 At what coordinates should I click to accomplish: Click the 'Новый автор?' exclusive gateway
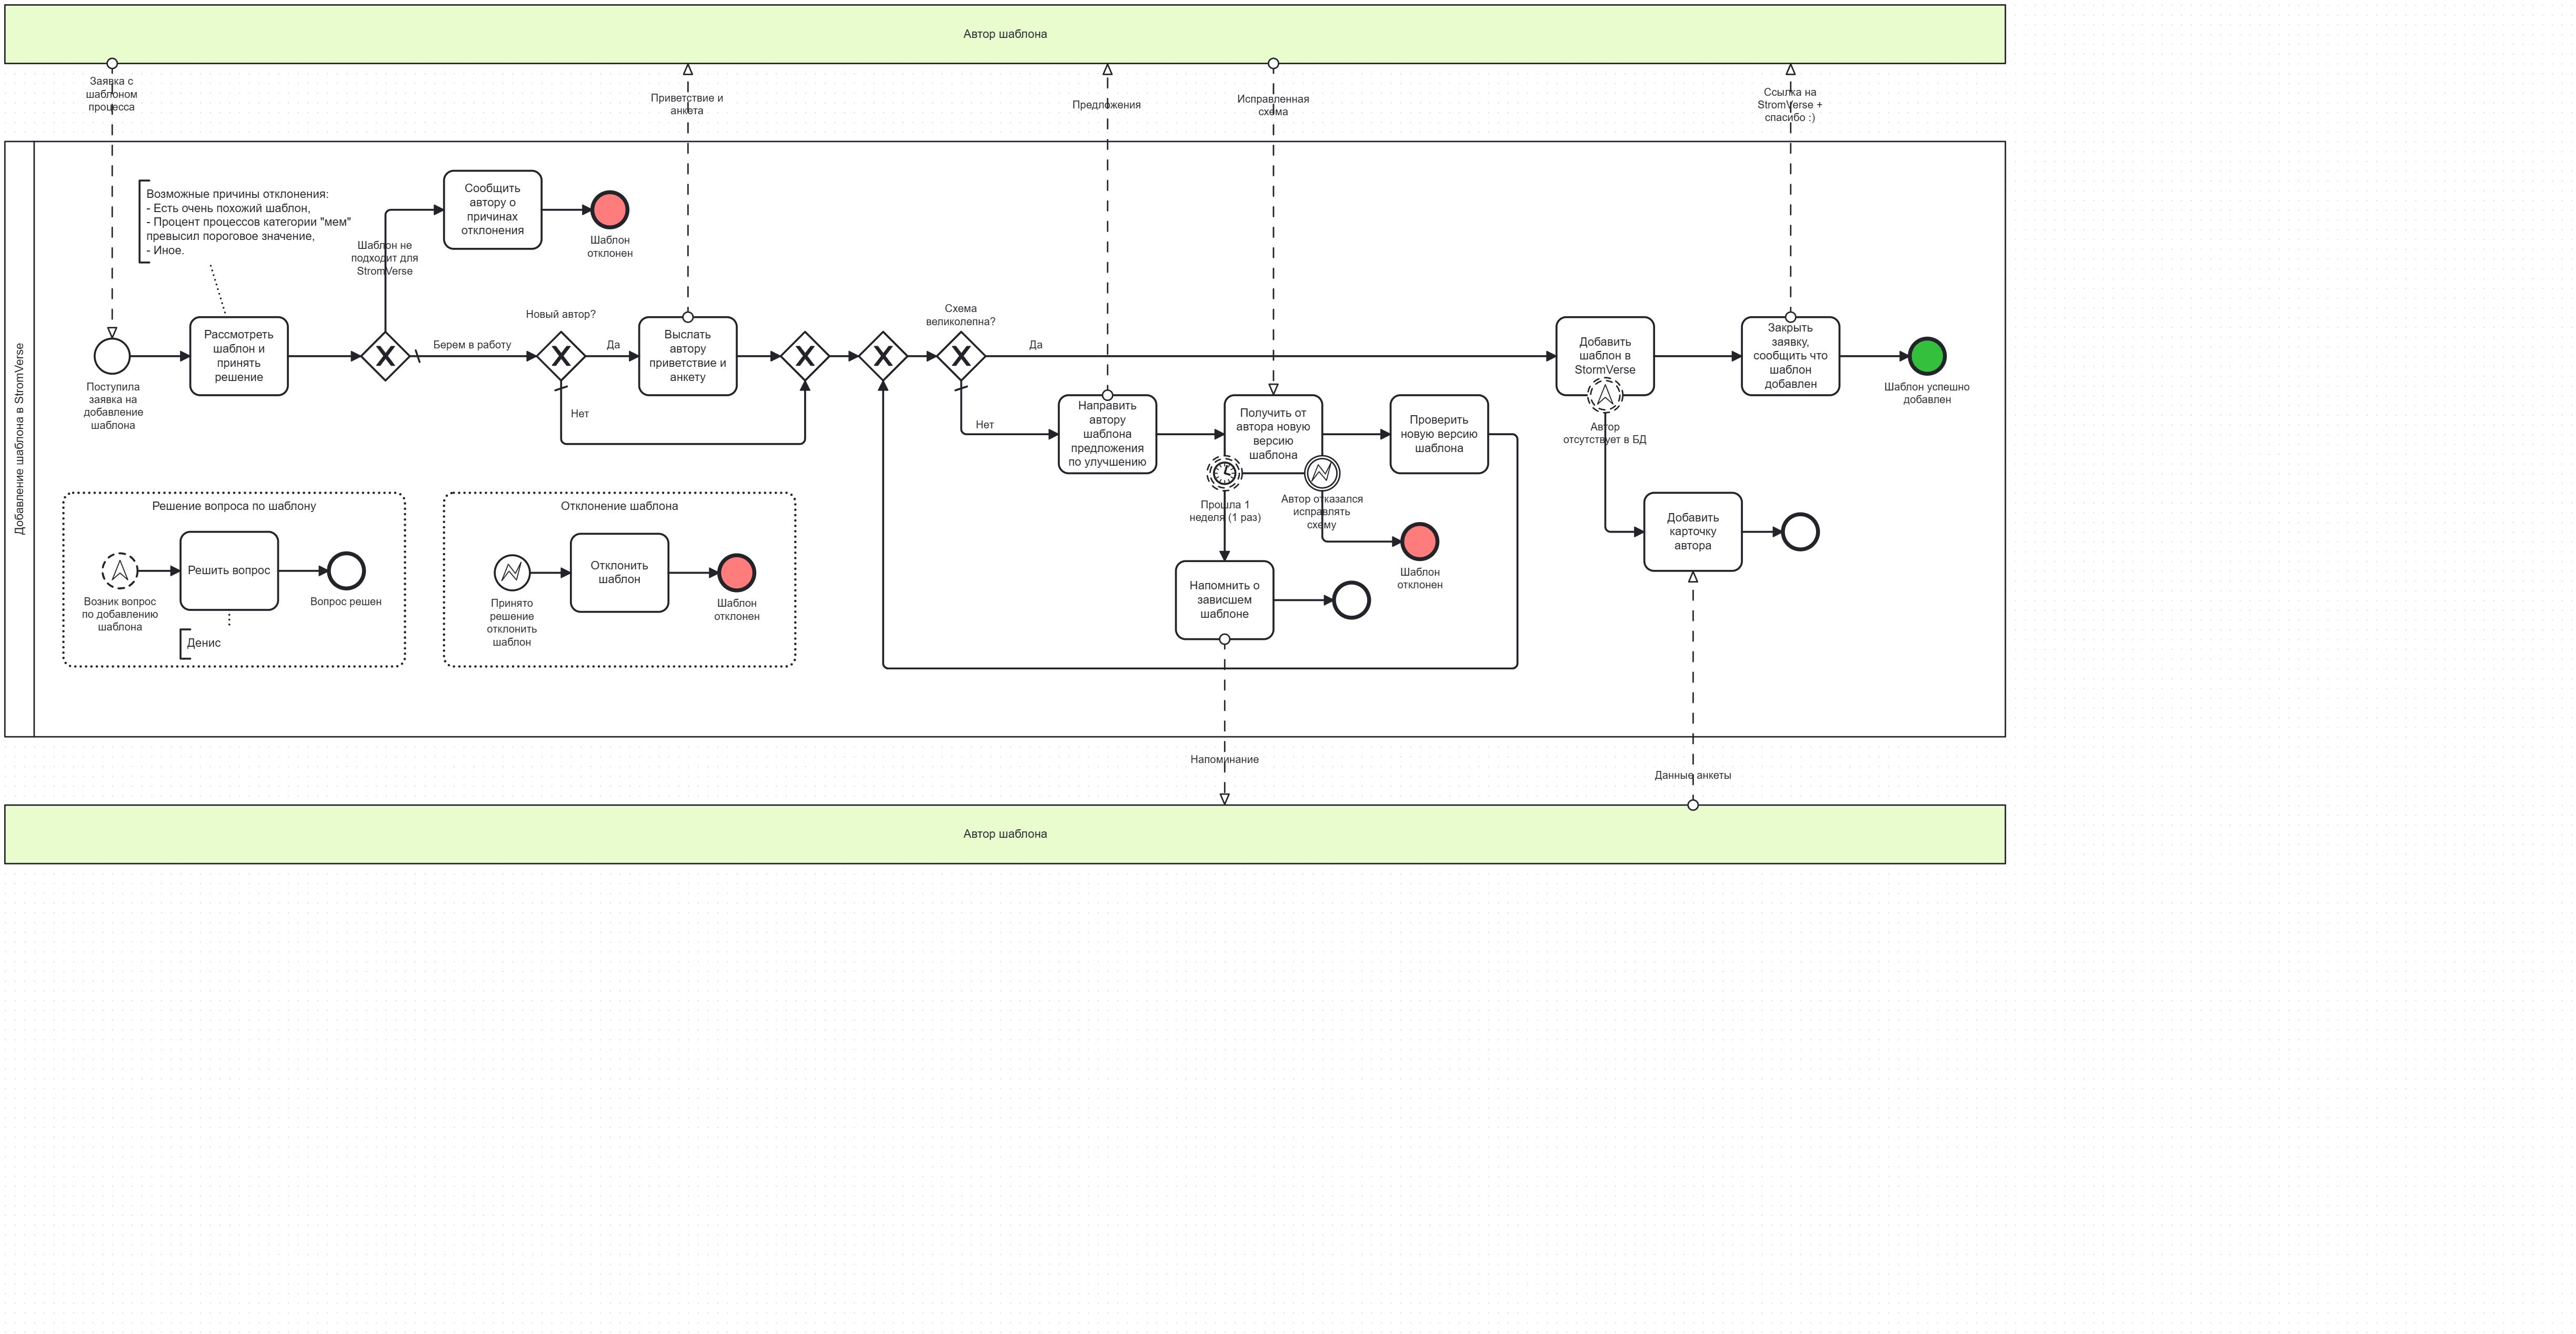[x=561, y=356]
